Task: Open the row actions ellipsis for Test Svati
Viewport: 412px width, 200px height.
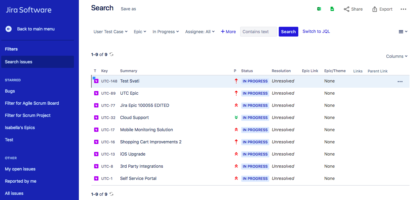Action: (400, 81)
